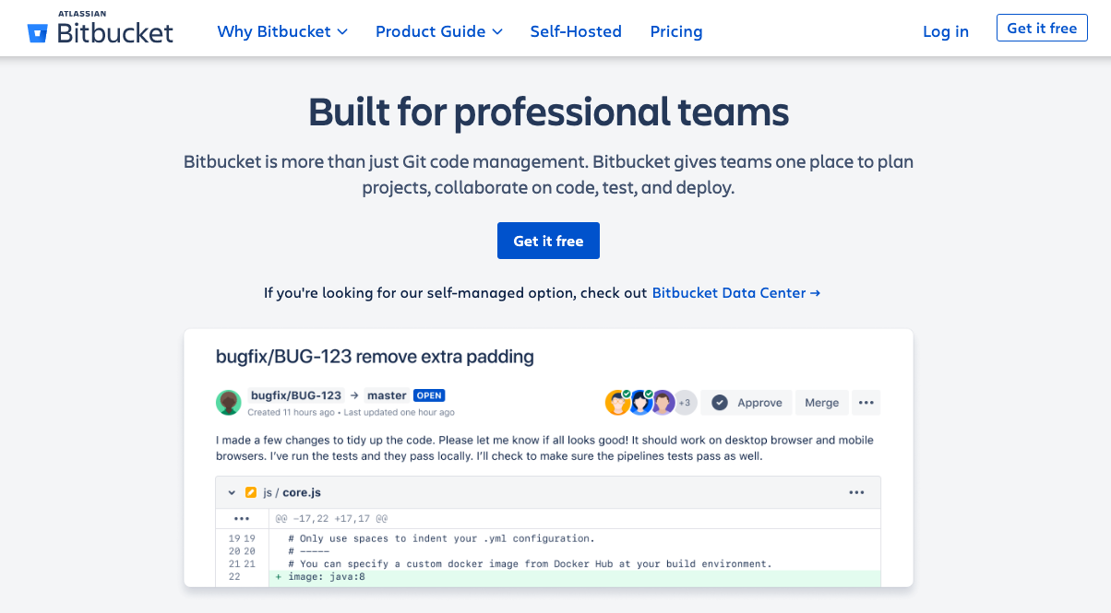This screenshot has width=1111, height=613.
Task: Open the Why Bitbucket dropdown
Action: pyautogui.click(x=282, y=31)
